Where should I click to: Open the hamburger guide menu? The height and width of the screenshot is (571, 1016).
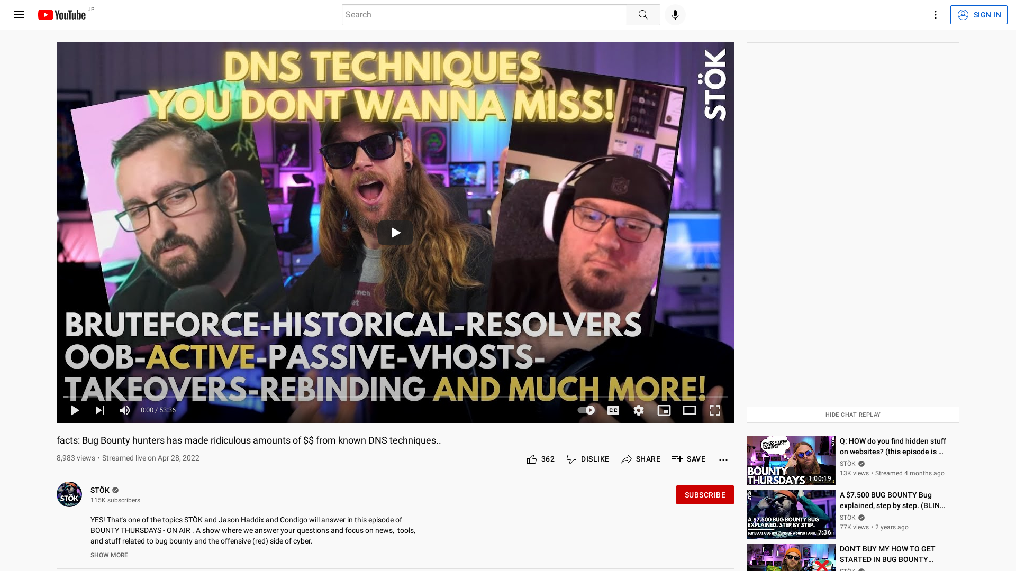(x=19, y=15)
